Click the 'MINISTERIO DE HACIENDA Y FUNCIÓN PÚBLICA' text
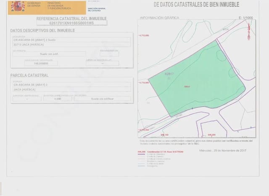Image resolution: width=269 pixels, height=196 pixels. coord(59,5)
